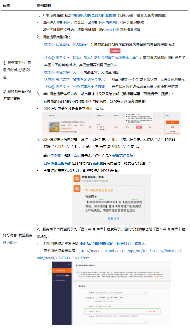Click the heading 2、佣金提示类型细化
Screen dimensions: 190x328
pyautogui.click(x=53, y=37)
